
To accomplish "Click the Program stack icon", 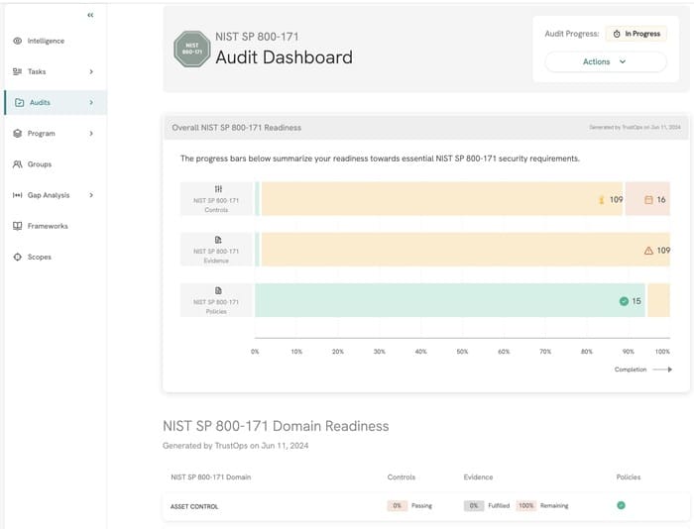I will pyautogui.click(x=17, y=133).
